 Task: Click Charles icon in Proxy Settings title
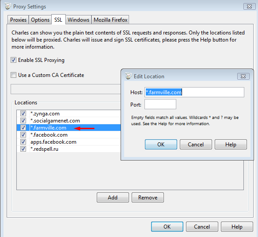point(8,6)
